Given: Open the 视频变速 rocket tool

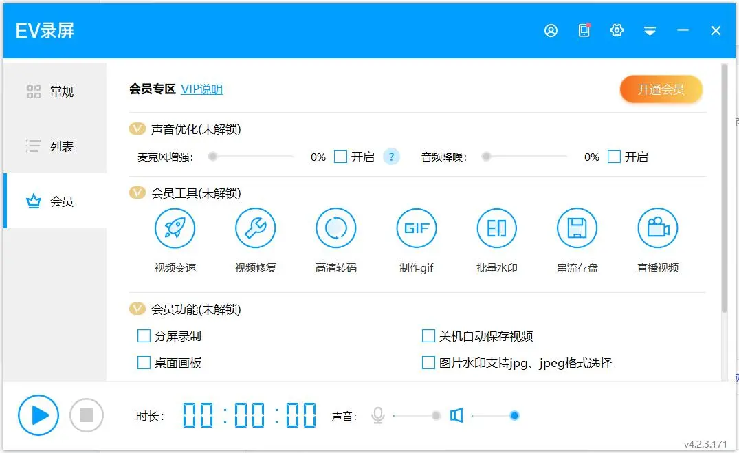Looking at the screenshot, I should pos(175,228).
